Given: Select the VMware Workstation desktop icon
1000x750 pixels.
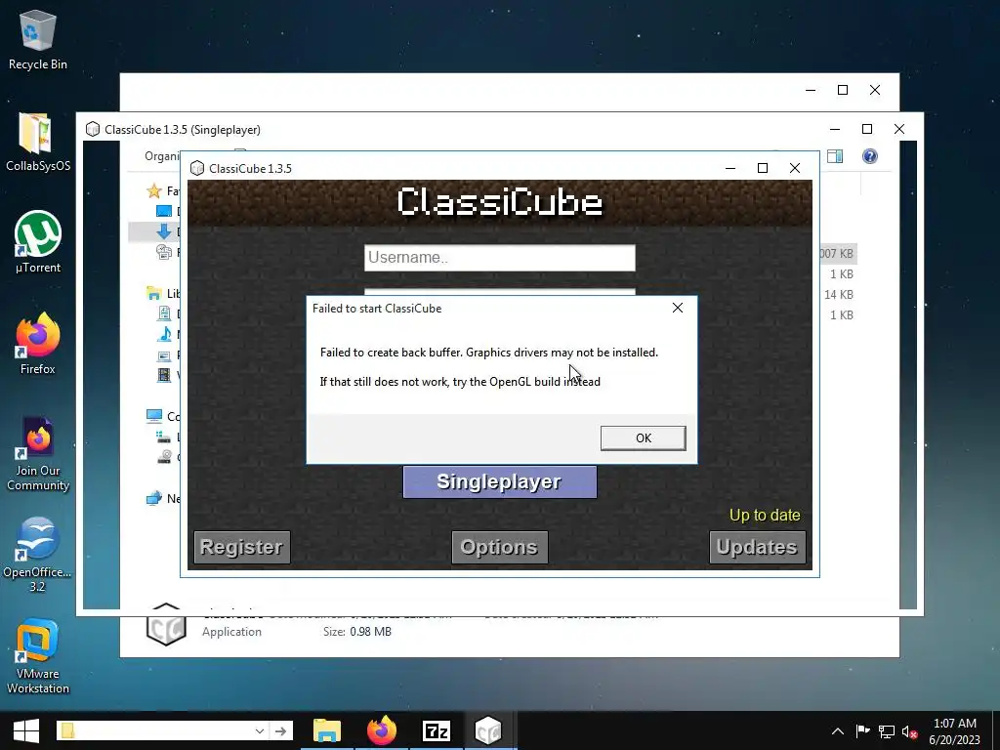Looking at the screenshot, I should (x=38, y=657).
